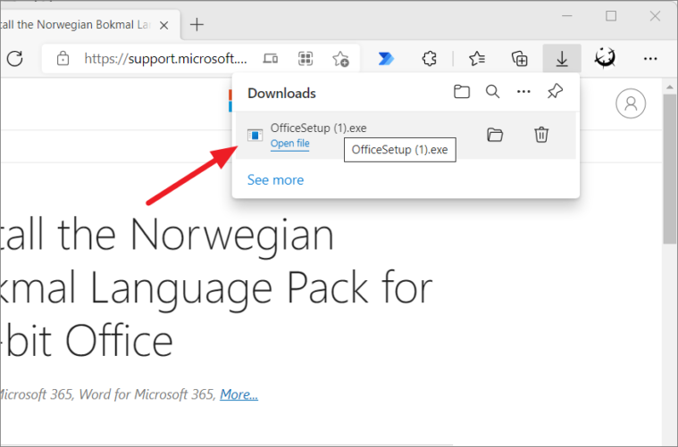The image size is (678, 447).
Task: Open the Settings and more ellipsis menu
Action: [650, 58]
